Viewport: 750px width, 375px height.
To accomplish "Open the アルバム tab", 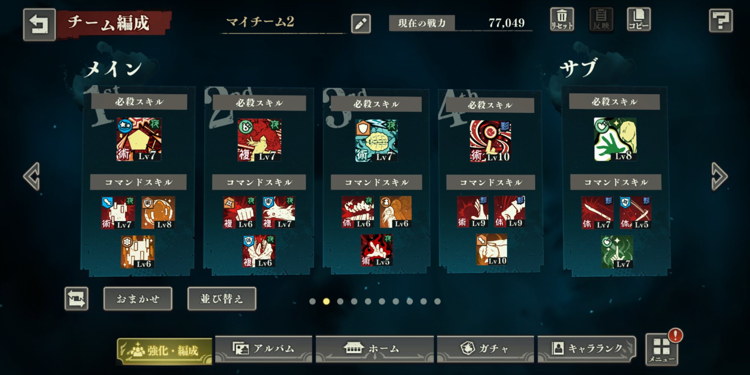I will 264,349.
